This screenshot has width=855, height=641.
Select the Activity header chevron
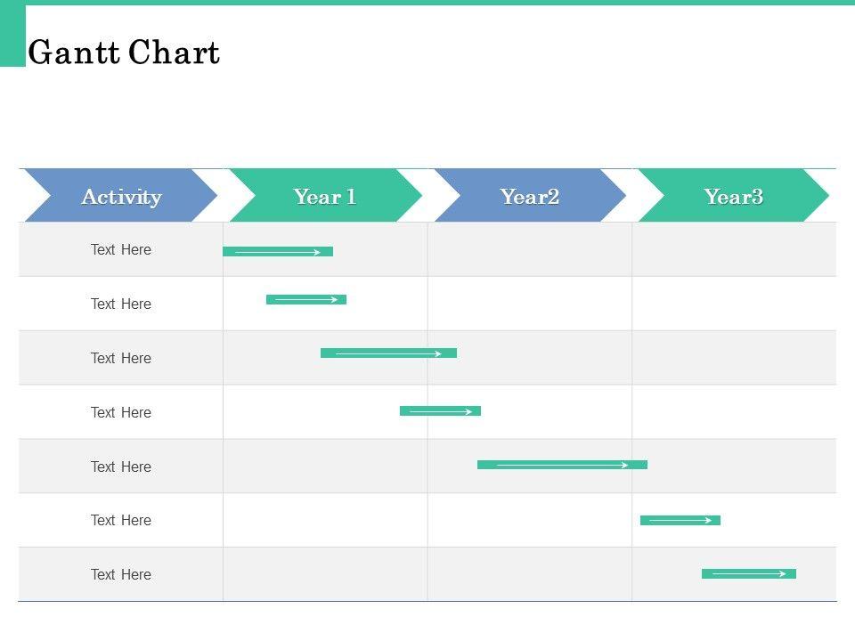pos(121,196)
